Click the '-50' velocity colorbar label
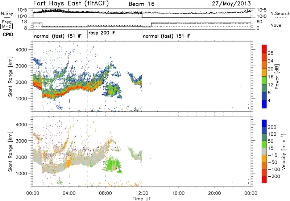Screen dimensions: 290x201 (x=273, y=162)
